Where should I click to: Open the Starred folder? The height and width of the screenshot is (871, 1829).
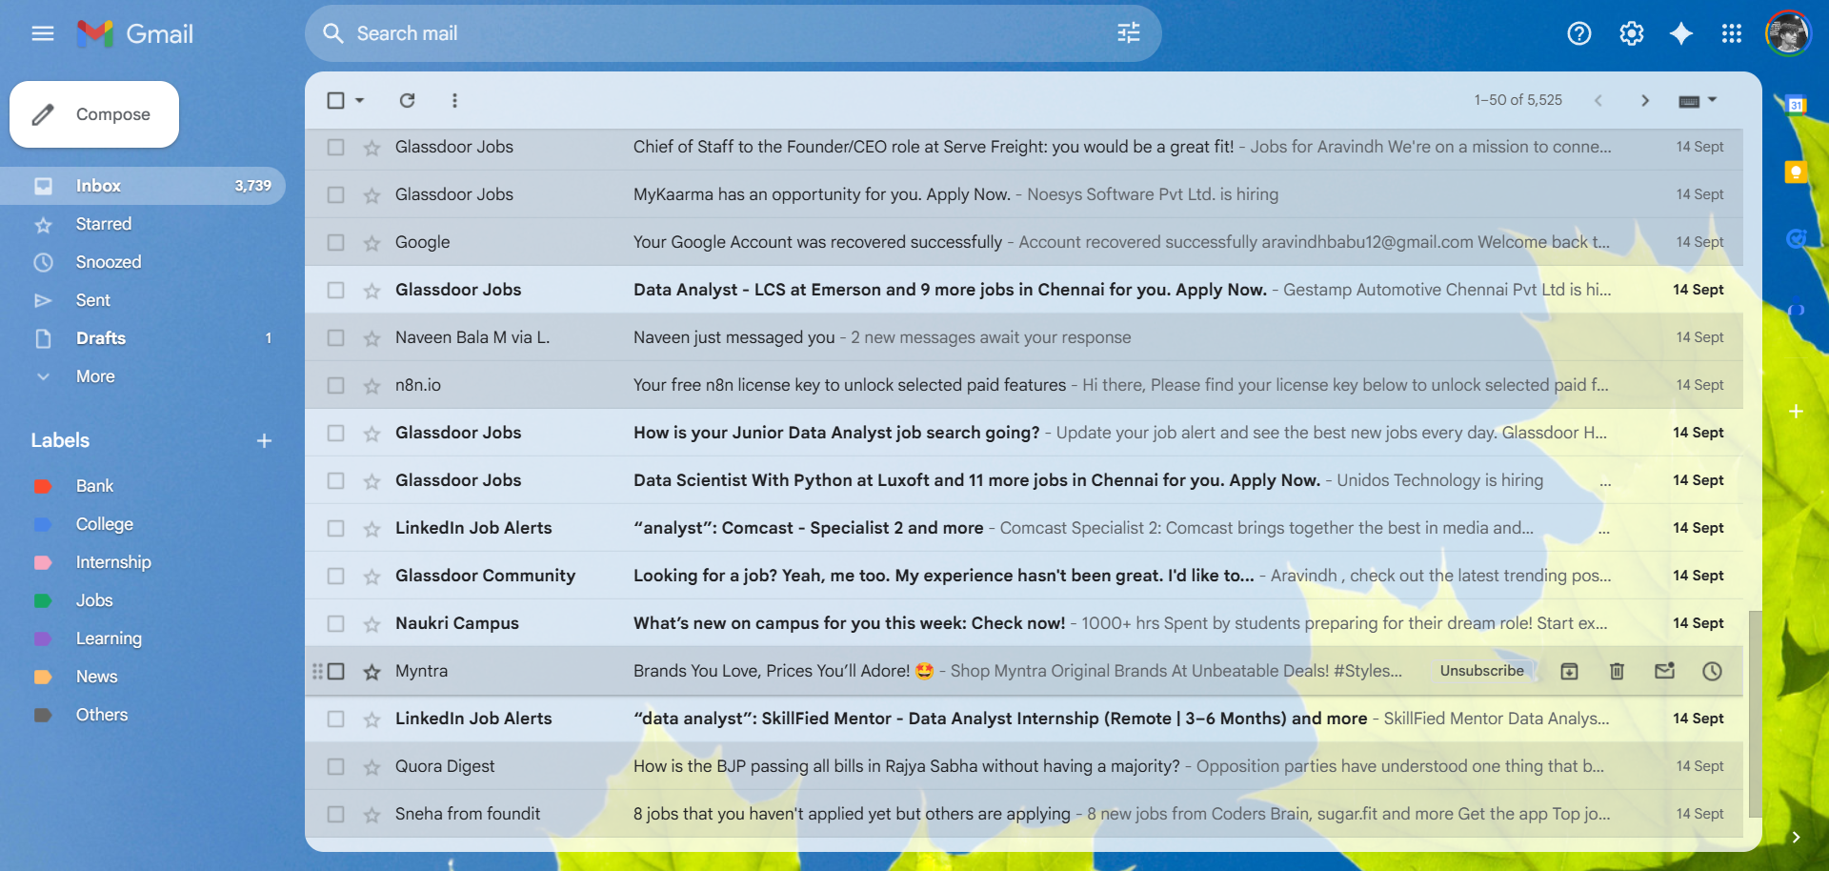pyautogui.click(x=104, y=224)
